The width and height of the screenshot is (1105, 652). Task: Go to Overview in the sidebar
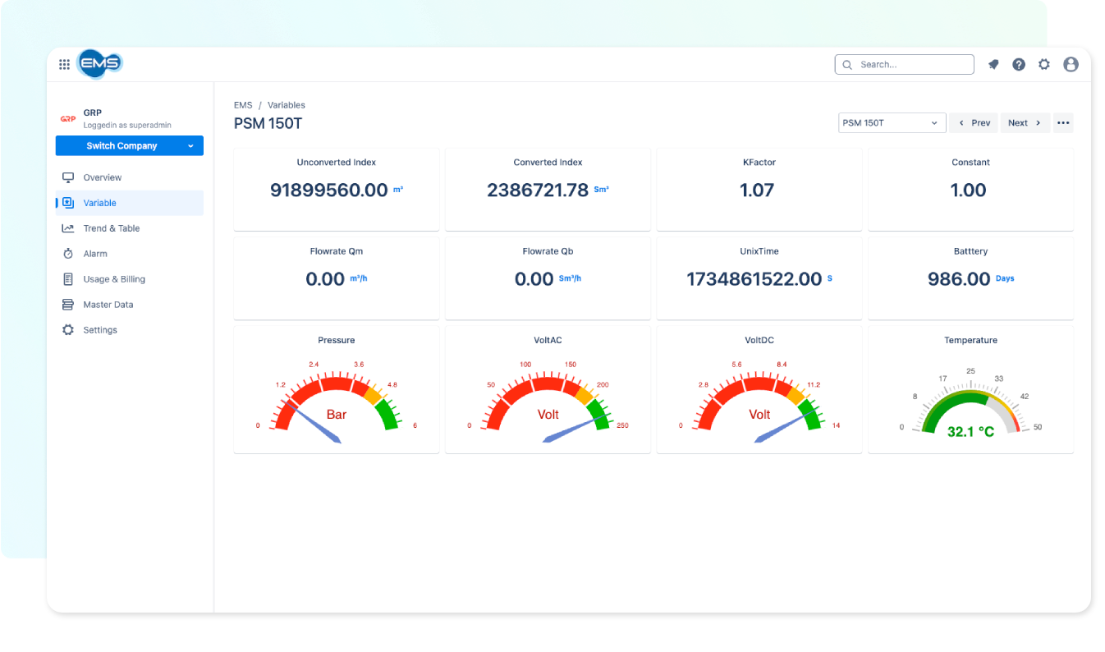102,177
